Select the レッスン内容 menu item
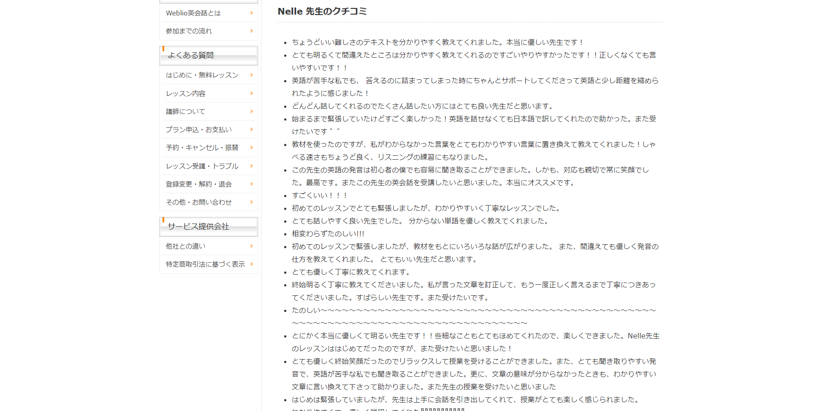 click(186, 94)
